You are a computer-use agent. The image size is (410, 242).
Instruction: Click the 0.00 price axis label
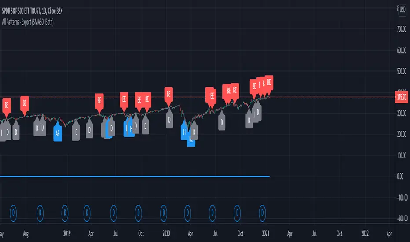point(400,176)
